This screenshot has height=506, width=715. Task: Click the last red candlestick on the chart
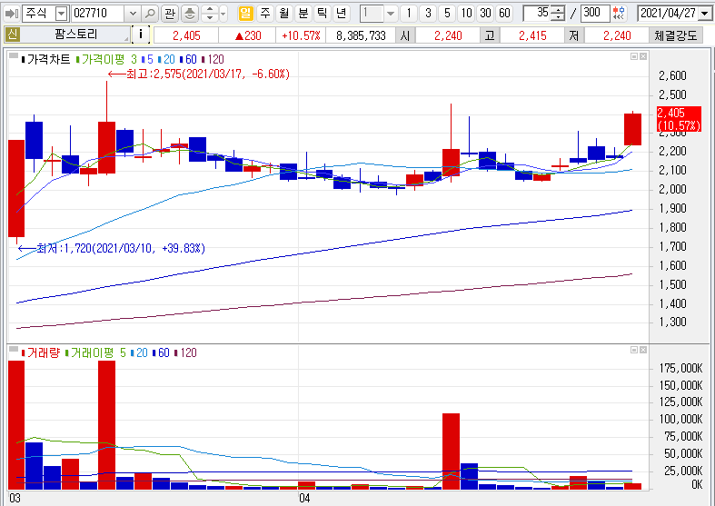(632, 129)
